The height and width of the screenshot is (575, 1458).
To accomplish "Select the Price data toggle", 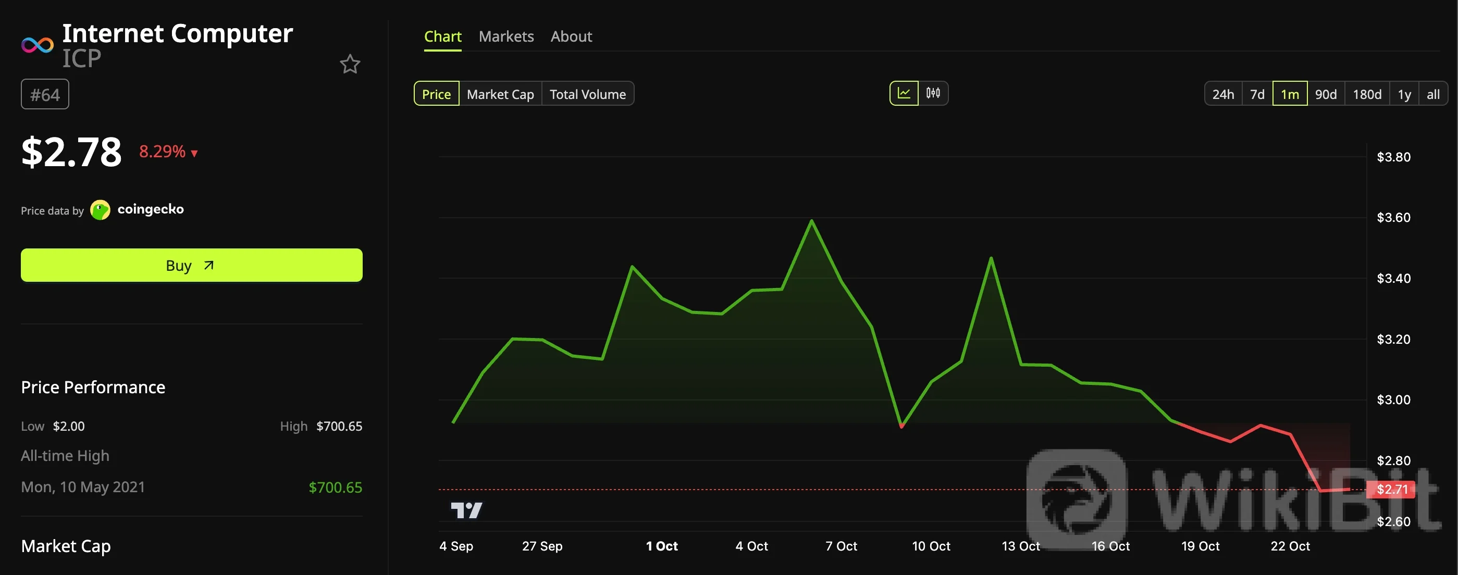I will coord(436,94).
